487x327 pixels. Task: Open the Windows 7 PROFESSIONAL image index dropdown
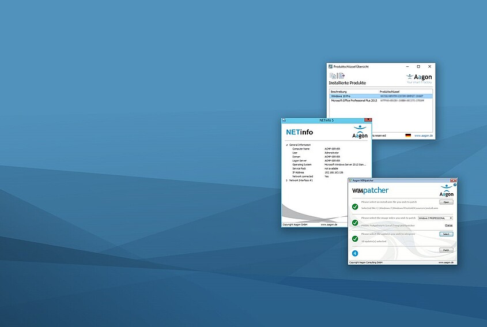pyautogui.click(x=435, y=218)
